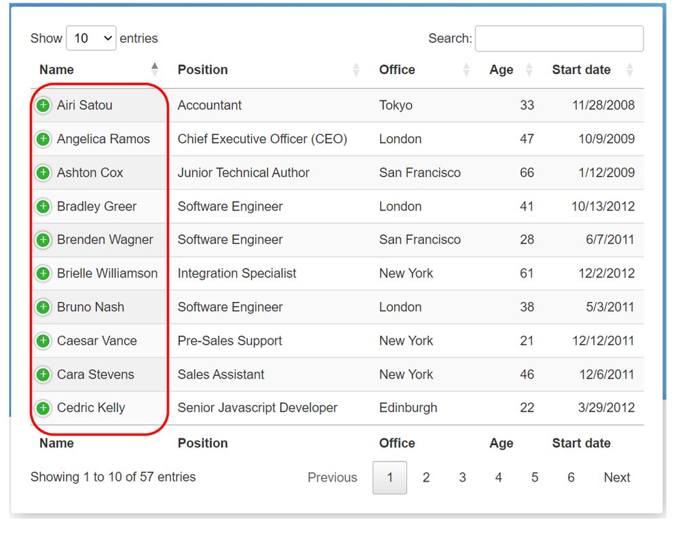Show details for Bradley Greer row
678x534 pixels.
tap(43, 206)
